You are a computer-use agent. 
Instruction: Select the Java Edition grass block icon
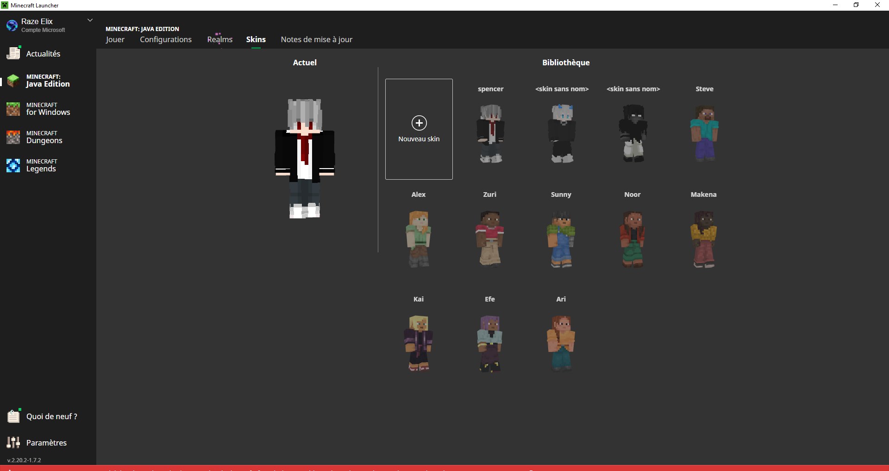click(13, 81)
